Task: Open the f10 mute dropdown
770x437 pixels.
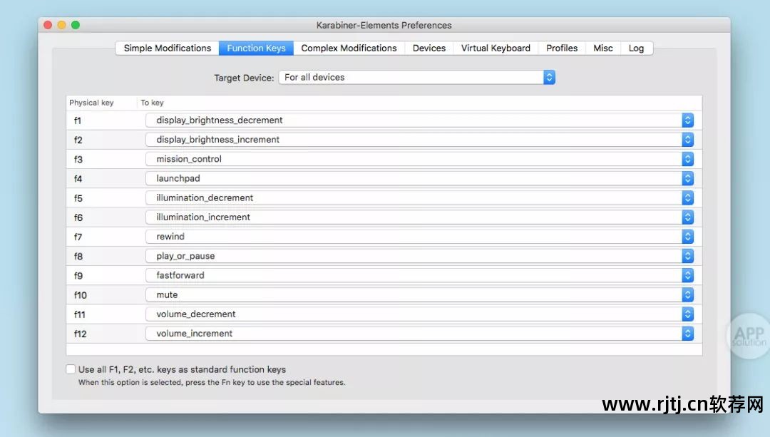Action: 419,294
